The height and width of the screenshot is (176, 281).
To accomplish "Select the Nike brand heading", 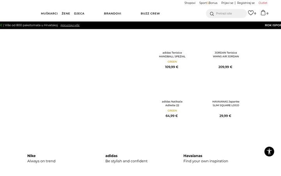I will [31, 156].
